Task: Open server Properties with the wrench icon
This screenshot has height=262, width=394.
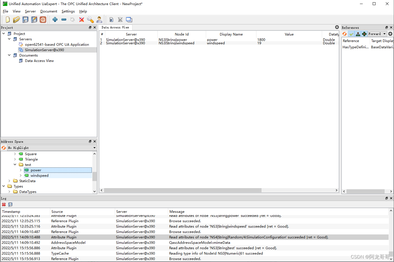Action: [90, 20]
